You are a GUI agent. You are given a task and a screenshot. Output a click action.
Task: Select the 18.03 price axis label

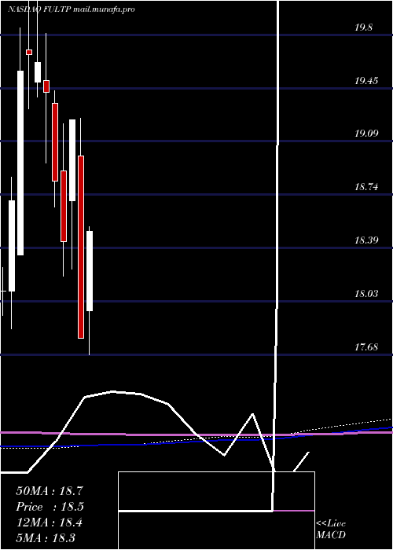(x=366, y=293)
